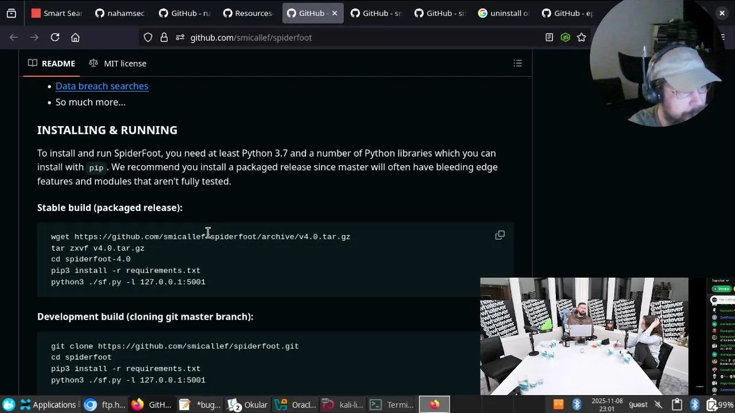Image resolution: width=735 pixels, height=413 pixels.
Task: Click 'Stable build (packaged release):' text
Action: pyautogui.click(x=110, y=208)
